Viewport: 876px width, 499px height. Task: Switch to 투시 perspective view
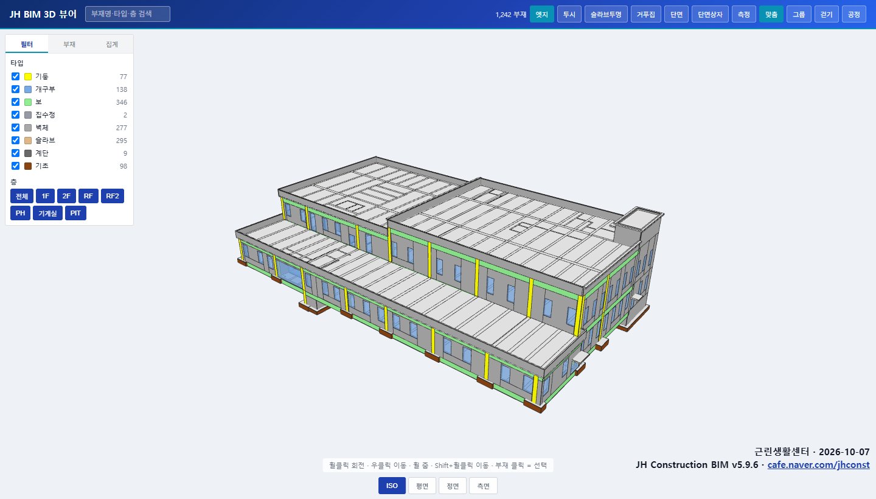click(569, 14)
